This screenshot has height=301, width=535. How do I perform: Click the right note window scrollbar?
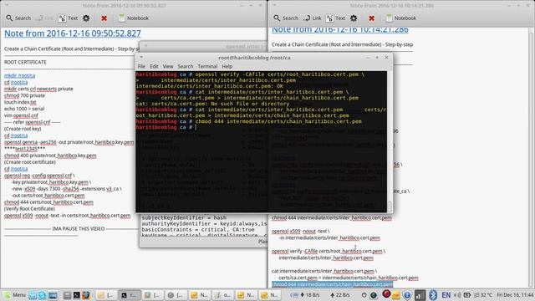[x=532, y=157]
